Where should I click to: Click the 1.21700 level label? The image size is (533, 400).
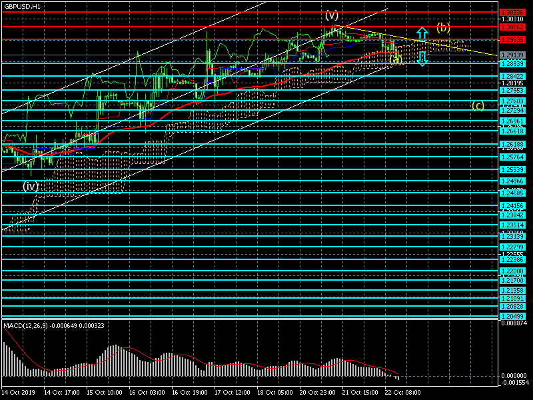click(512, 281)
